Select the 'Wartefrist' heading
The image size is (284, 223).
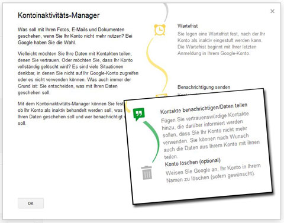[188, 26]
